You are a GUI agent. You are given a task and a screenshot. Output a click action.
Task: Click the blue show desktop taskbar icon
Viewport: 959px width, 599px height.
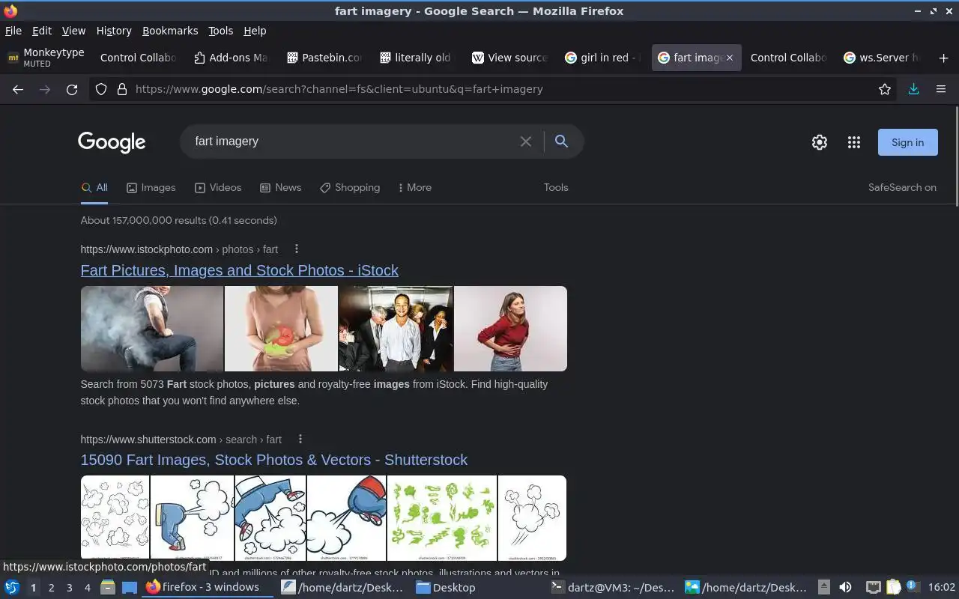(x=130, y=587)
